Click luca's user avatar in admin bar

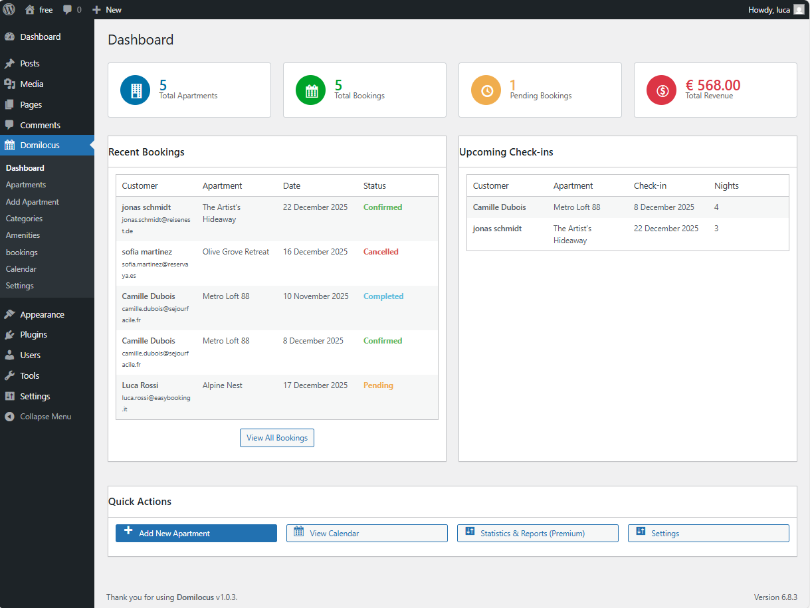click(798, 9)
